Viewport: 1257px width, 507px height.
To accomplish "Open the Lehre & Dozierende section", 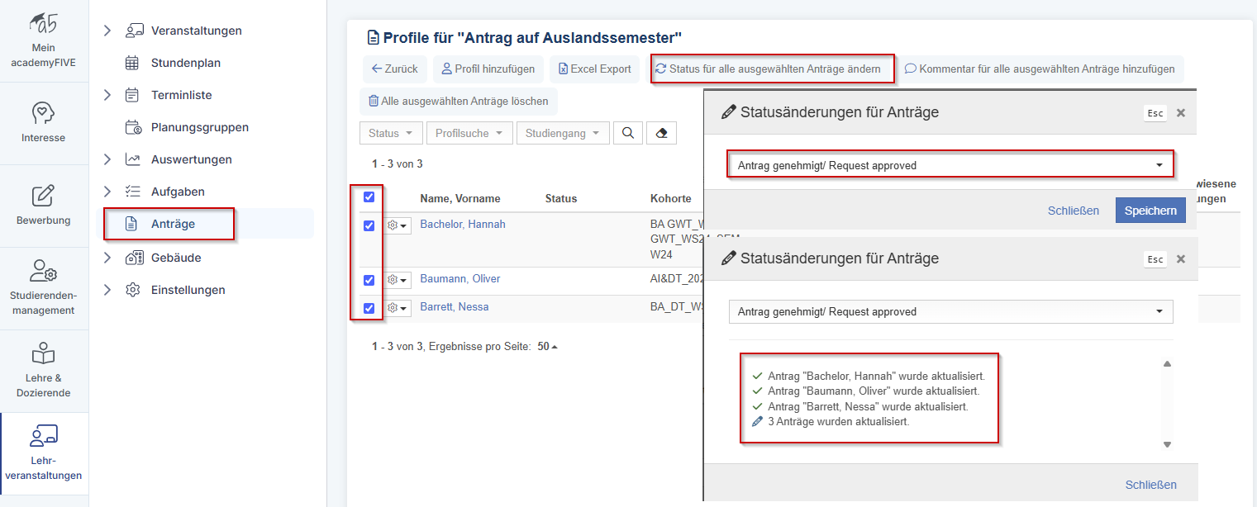I will (x=43, y=367).
